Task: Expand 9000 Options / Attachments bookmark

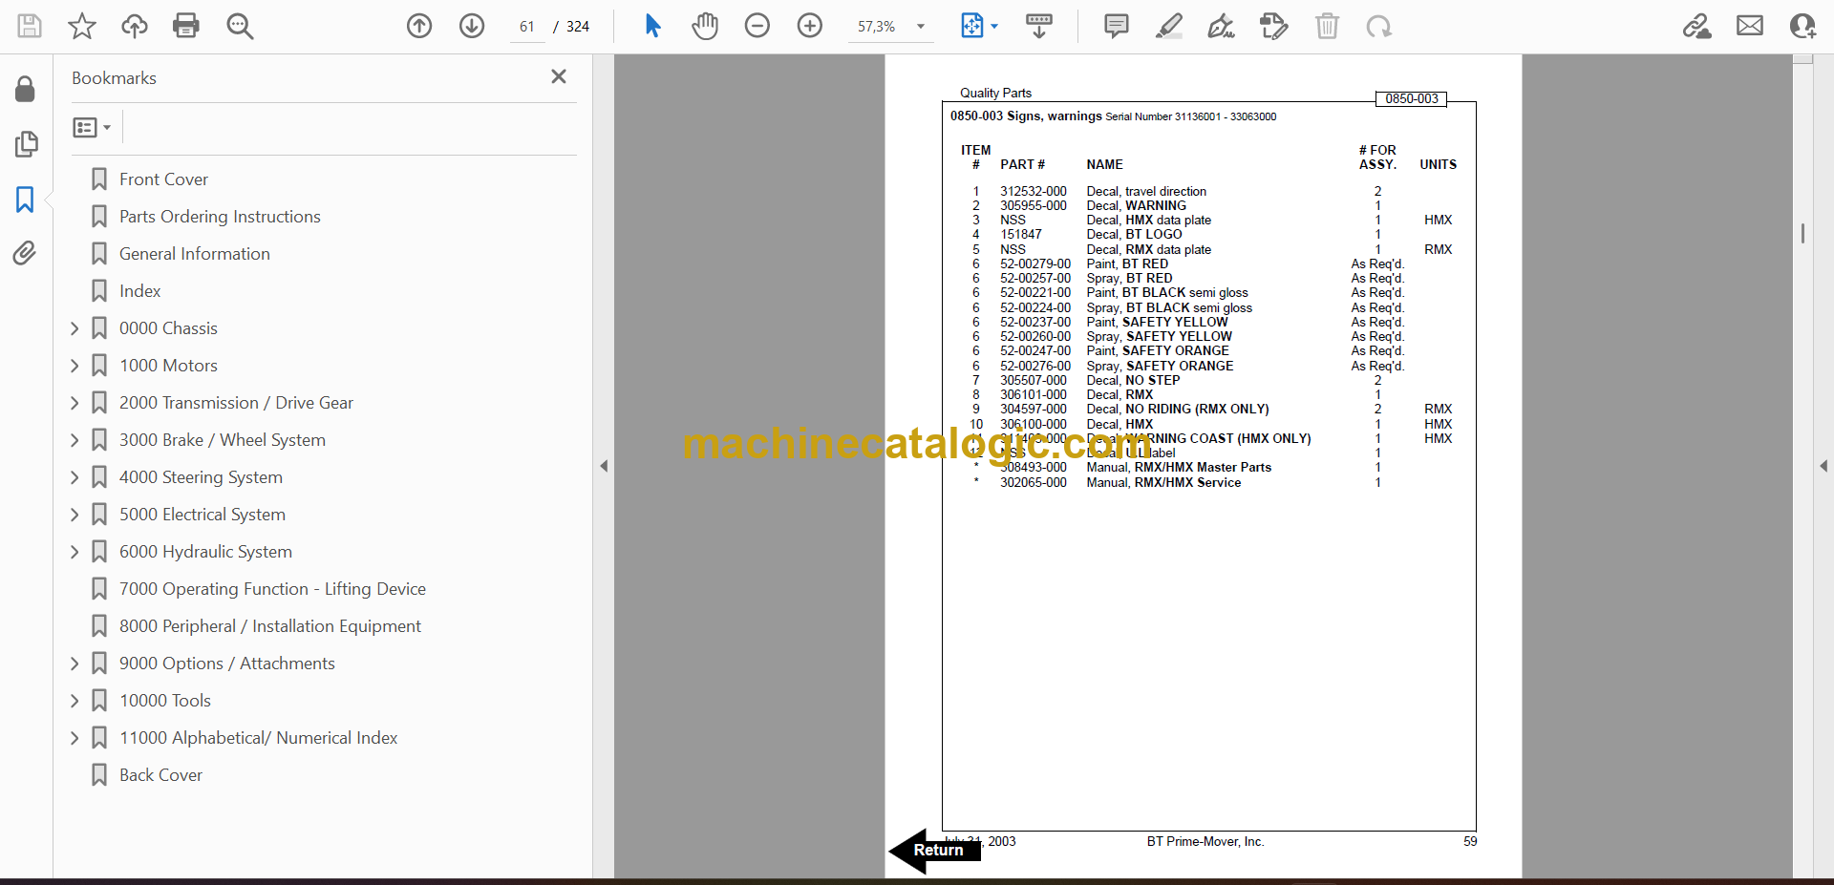Action: (x=75, y=664)
